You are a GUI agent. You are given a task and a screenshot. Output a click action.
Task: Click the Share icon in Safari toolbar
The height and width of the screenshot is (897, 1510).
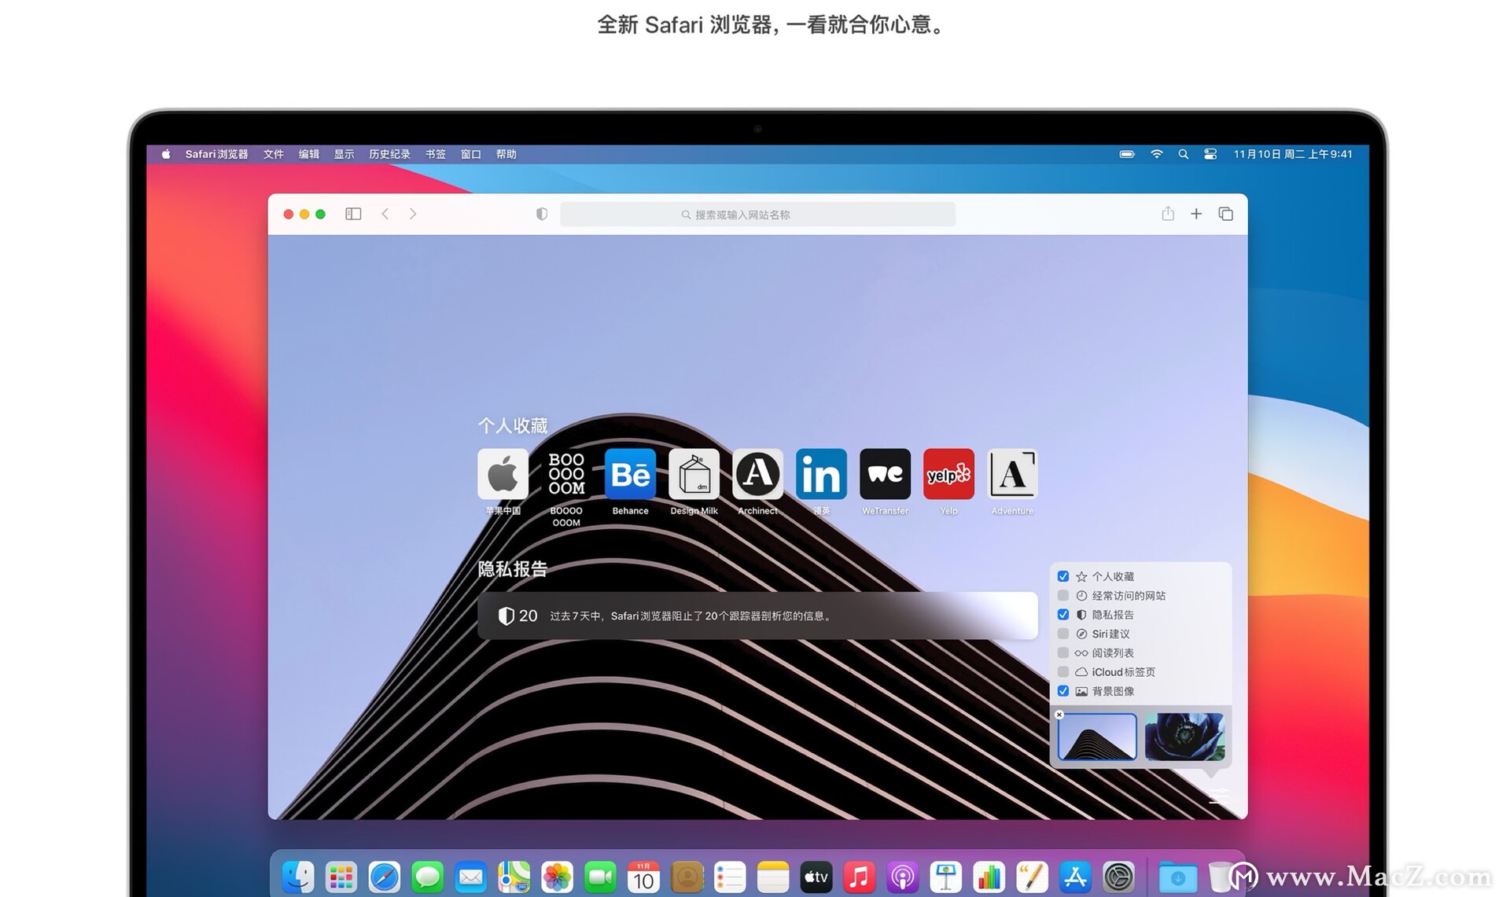1168,214
